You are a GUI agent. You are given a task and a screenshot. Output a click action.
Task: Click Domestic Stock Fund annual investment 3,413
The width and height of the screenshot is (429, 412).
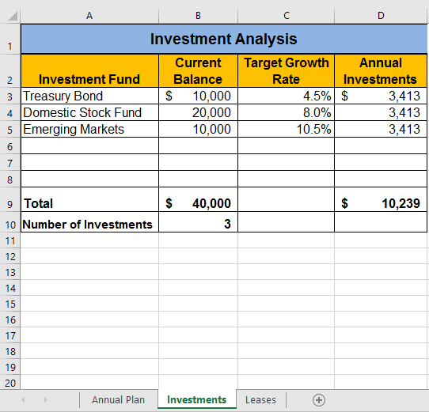tap(381, 112)
